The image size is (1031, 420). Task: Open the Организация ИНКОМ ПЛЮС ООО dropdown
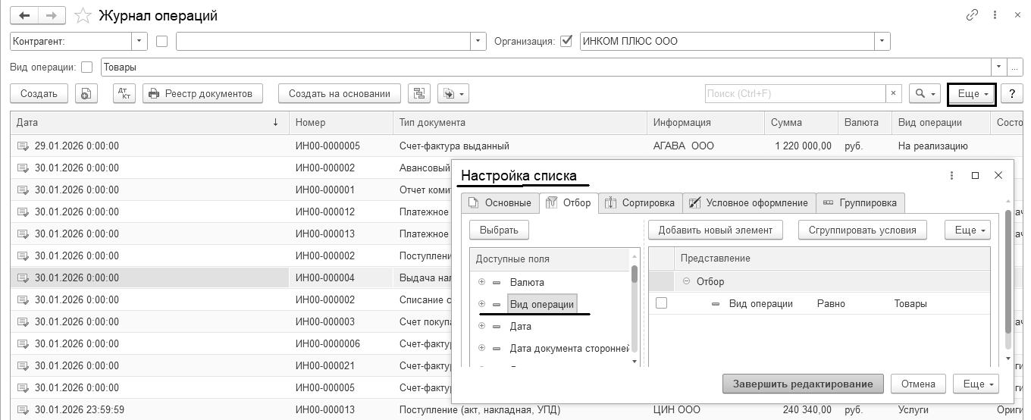(x=882, y=41)
